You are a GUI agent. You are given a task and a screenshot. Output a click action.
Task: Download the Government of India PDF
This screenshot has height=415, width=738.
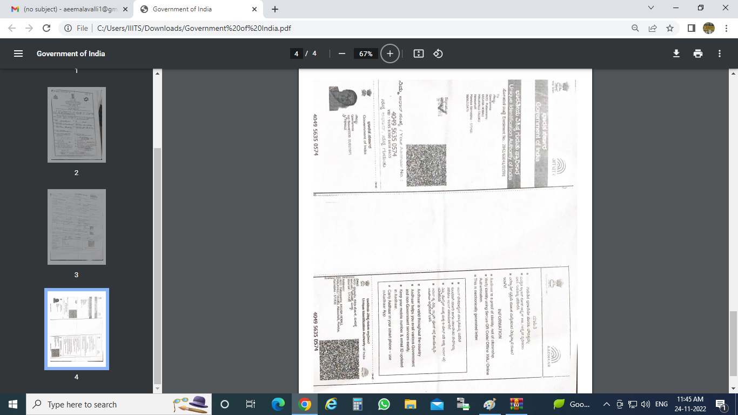[676, 53]
